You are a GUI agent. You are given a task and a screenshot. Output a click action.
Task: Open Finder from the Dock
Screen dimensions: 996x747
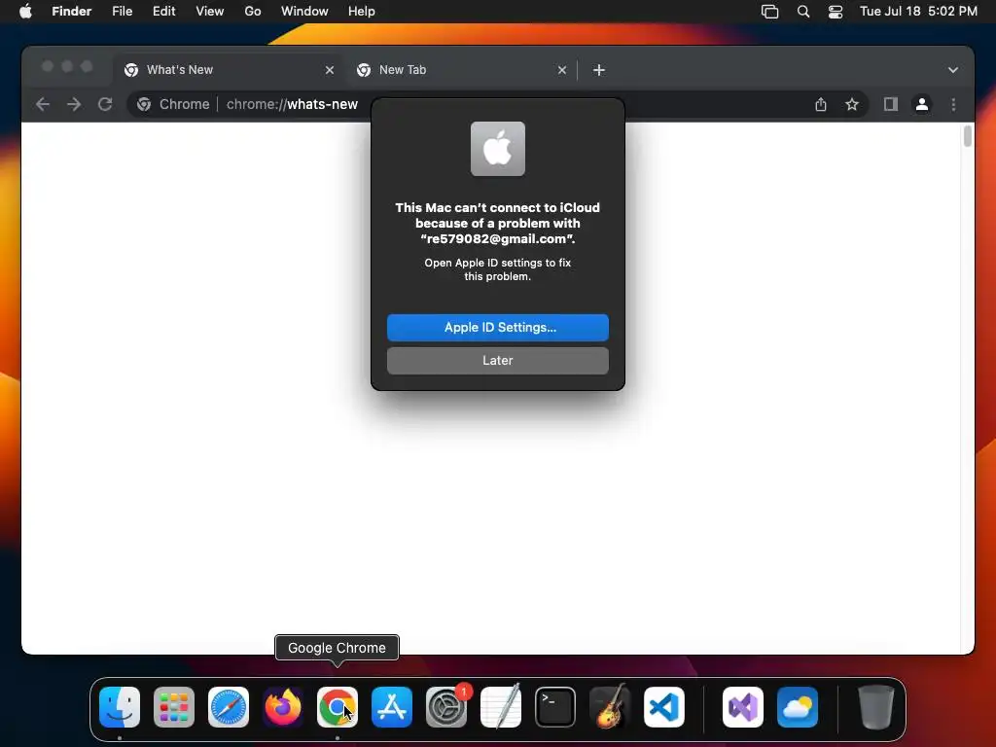[x=120, y=707]
